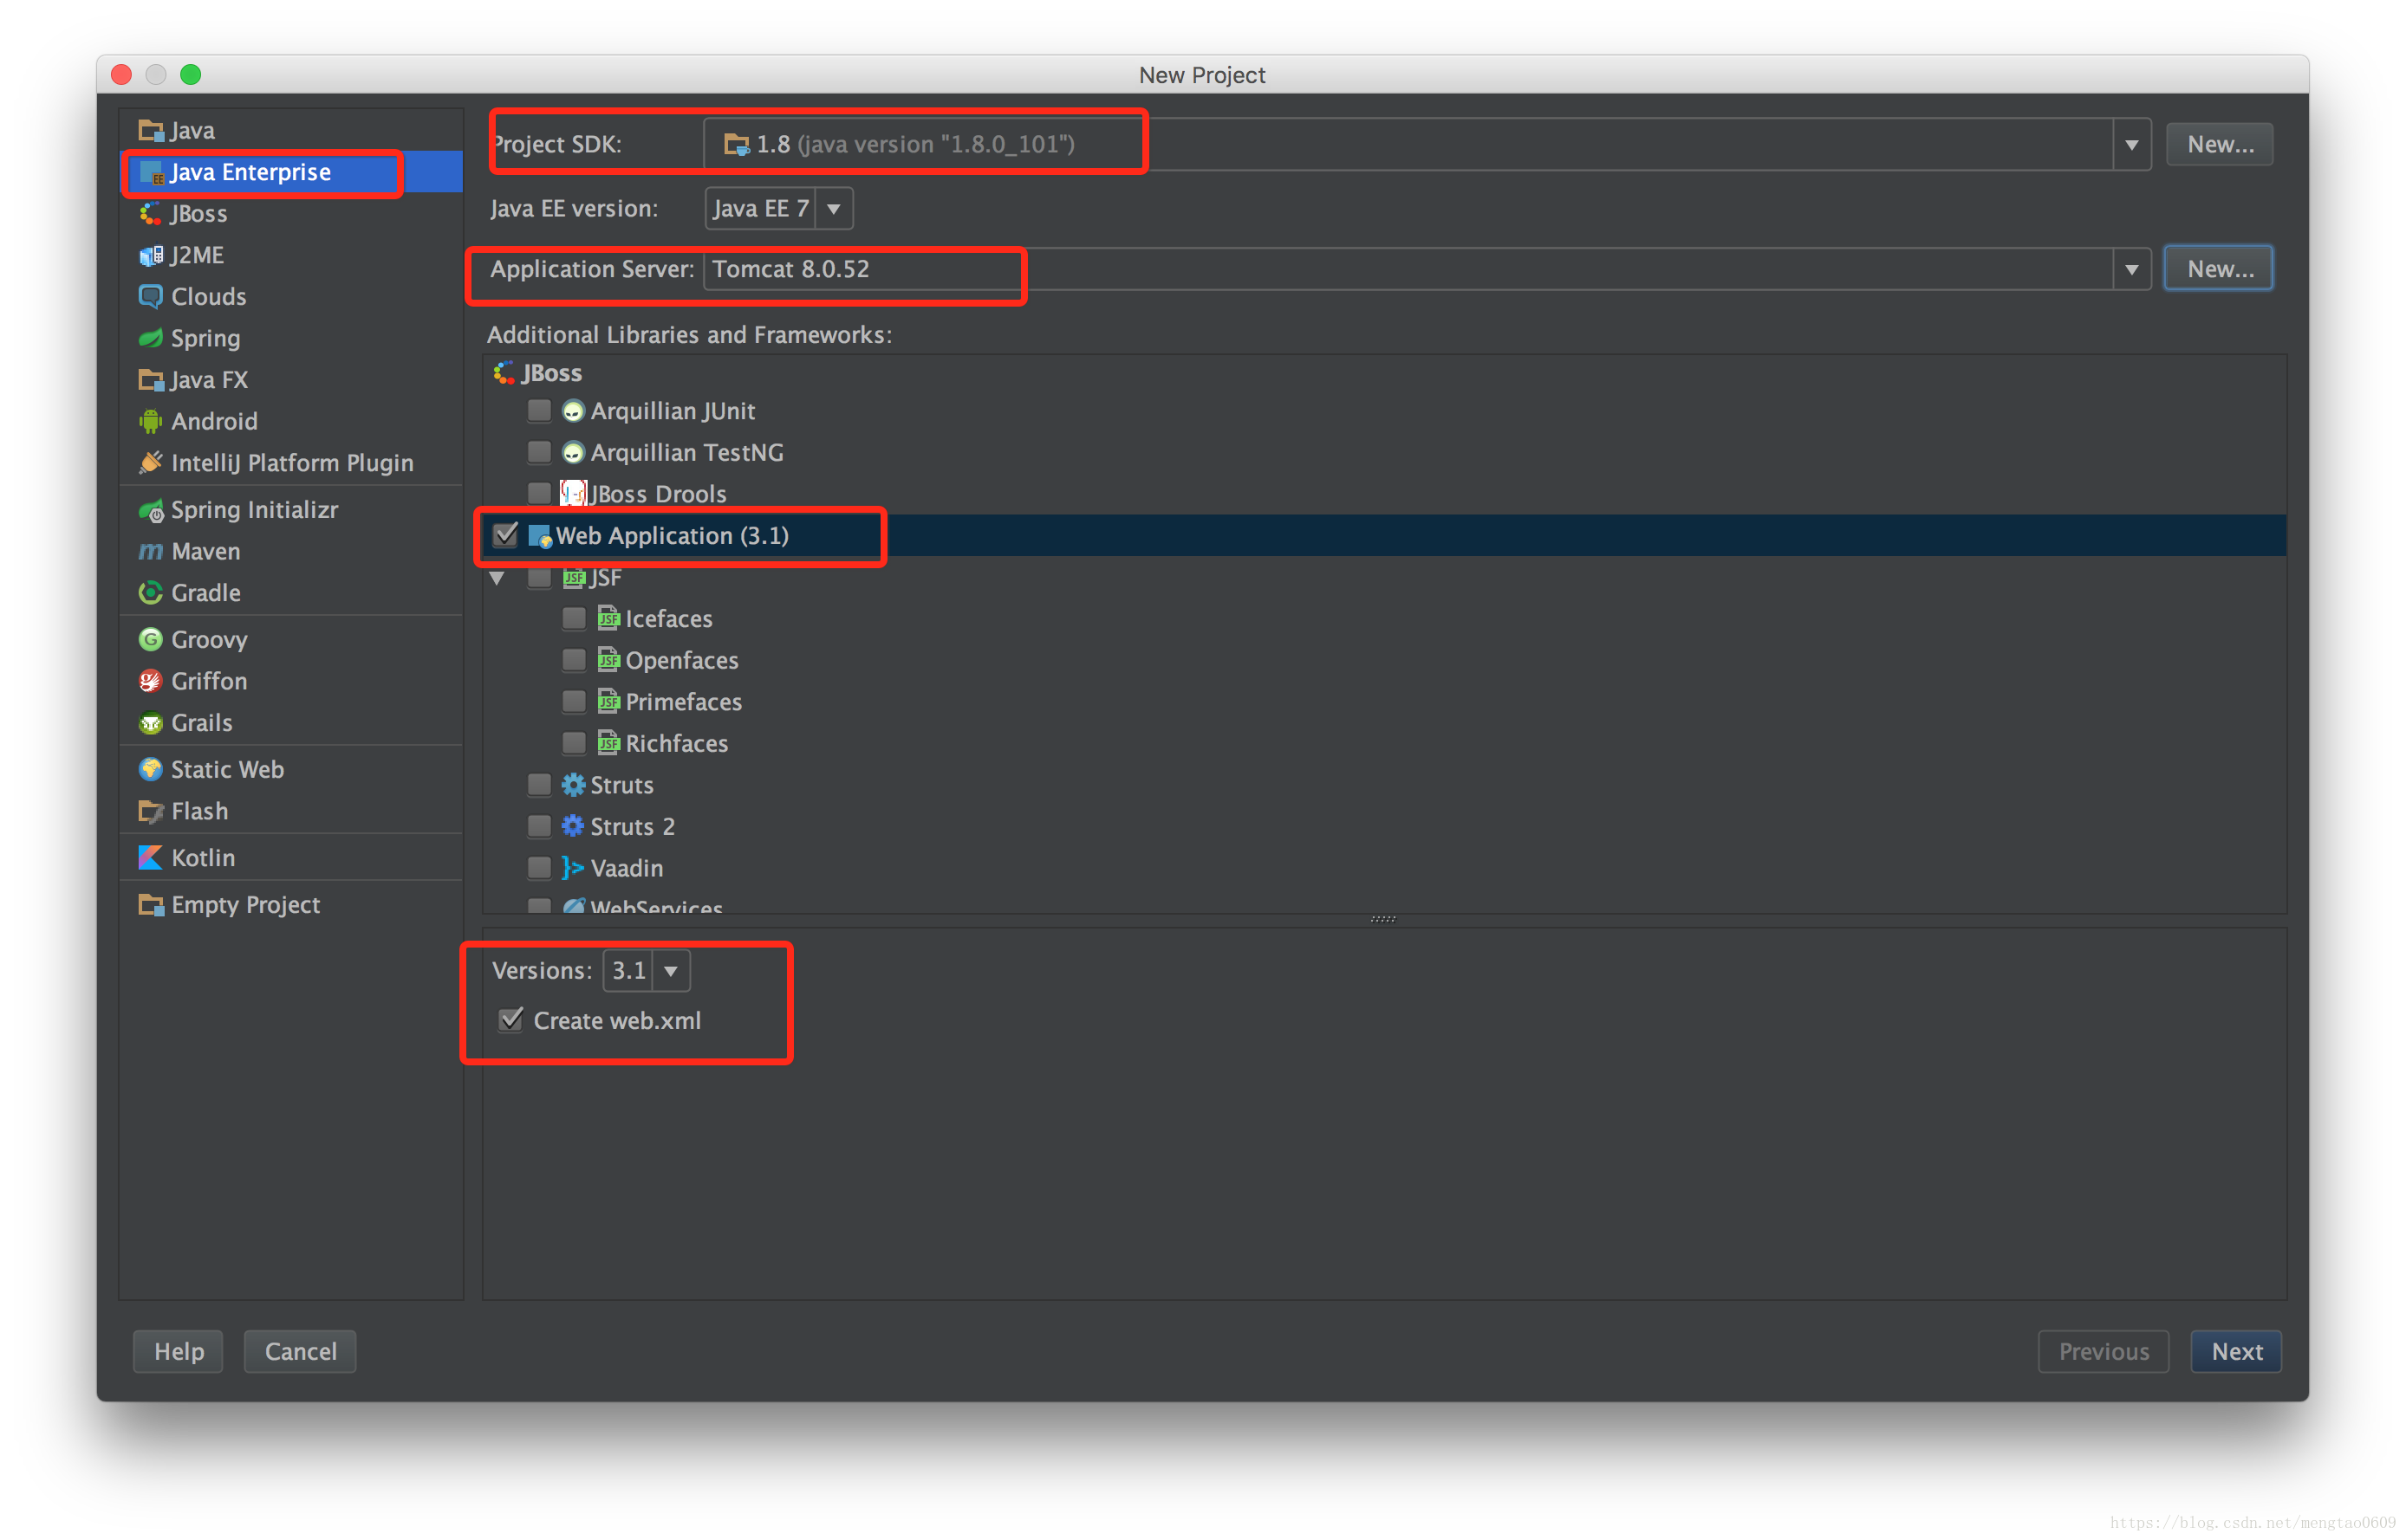Click the Vaadin framework icon
This screenshot has height=1540, width=2406.
[x=573, y=868]
